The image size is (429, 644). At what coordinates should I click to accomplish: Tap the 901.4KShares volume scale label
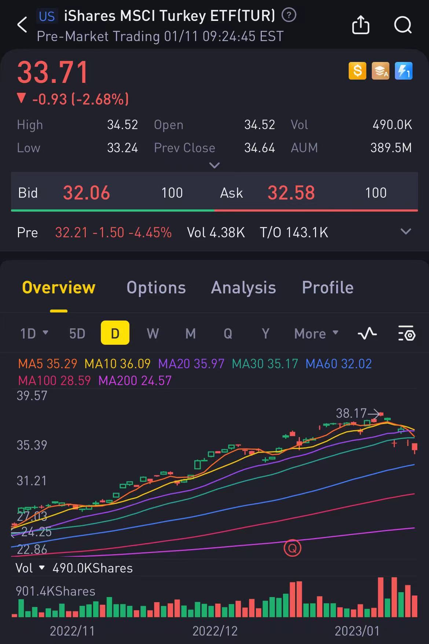pyautogui.click(x=55, y=591)
